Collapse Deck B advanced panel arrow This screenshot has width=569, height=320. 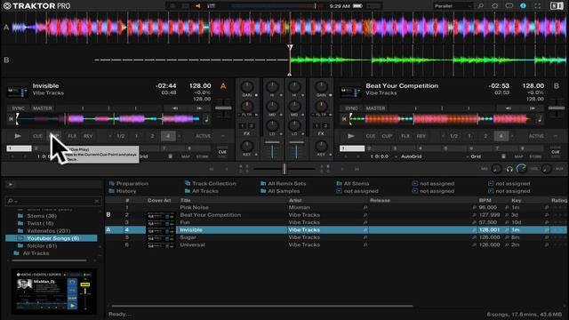(556, 136)
